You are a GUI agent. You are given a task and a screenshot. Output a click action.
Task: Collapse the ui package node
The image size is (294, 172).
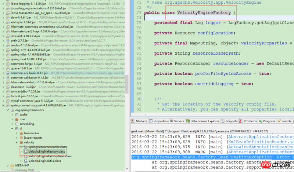click(12, 128)
